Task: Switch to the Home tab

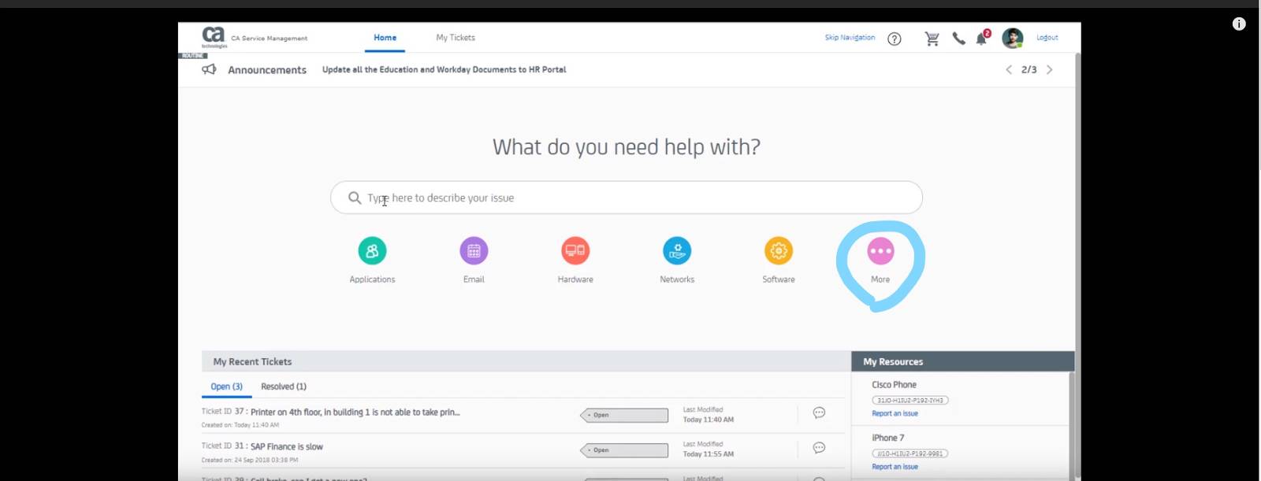Action: 385,38
